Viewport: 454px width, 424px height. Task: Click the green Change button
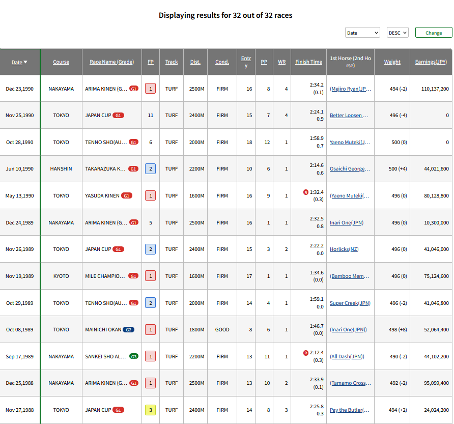coord(434,33)
